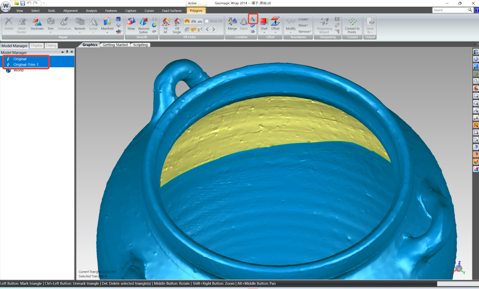Select the Decimate tool

(x=36, y=24)
